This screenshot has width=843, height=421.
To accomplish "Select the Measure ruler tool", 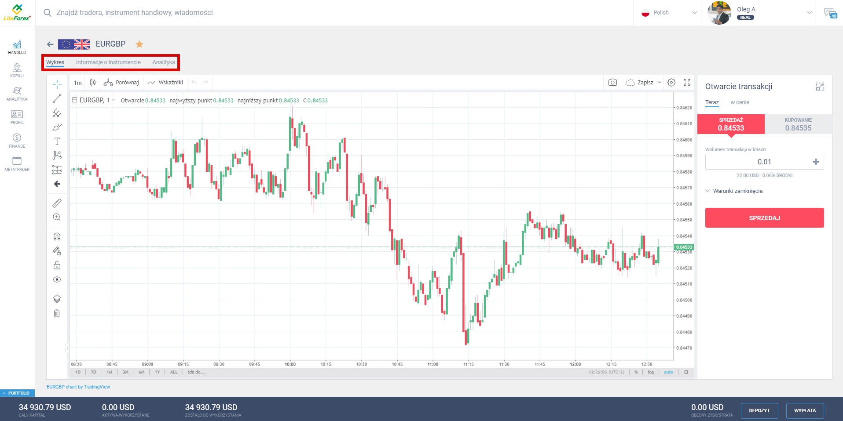I will 57,203.
